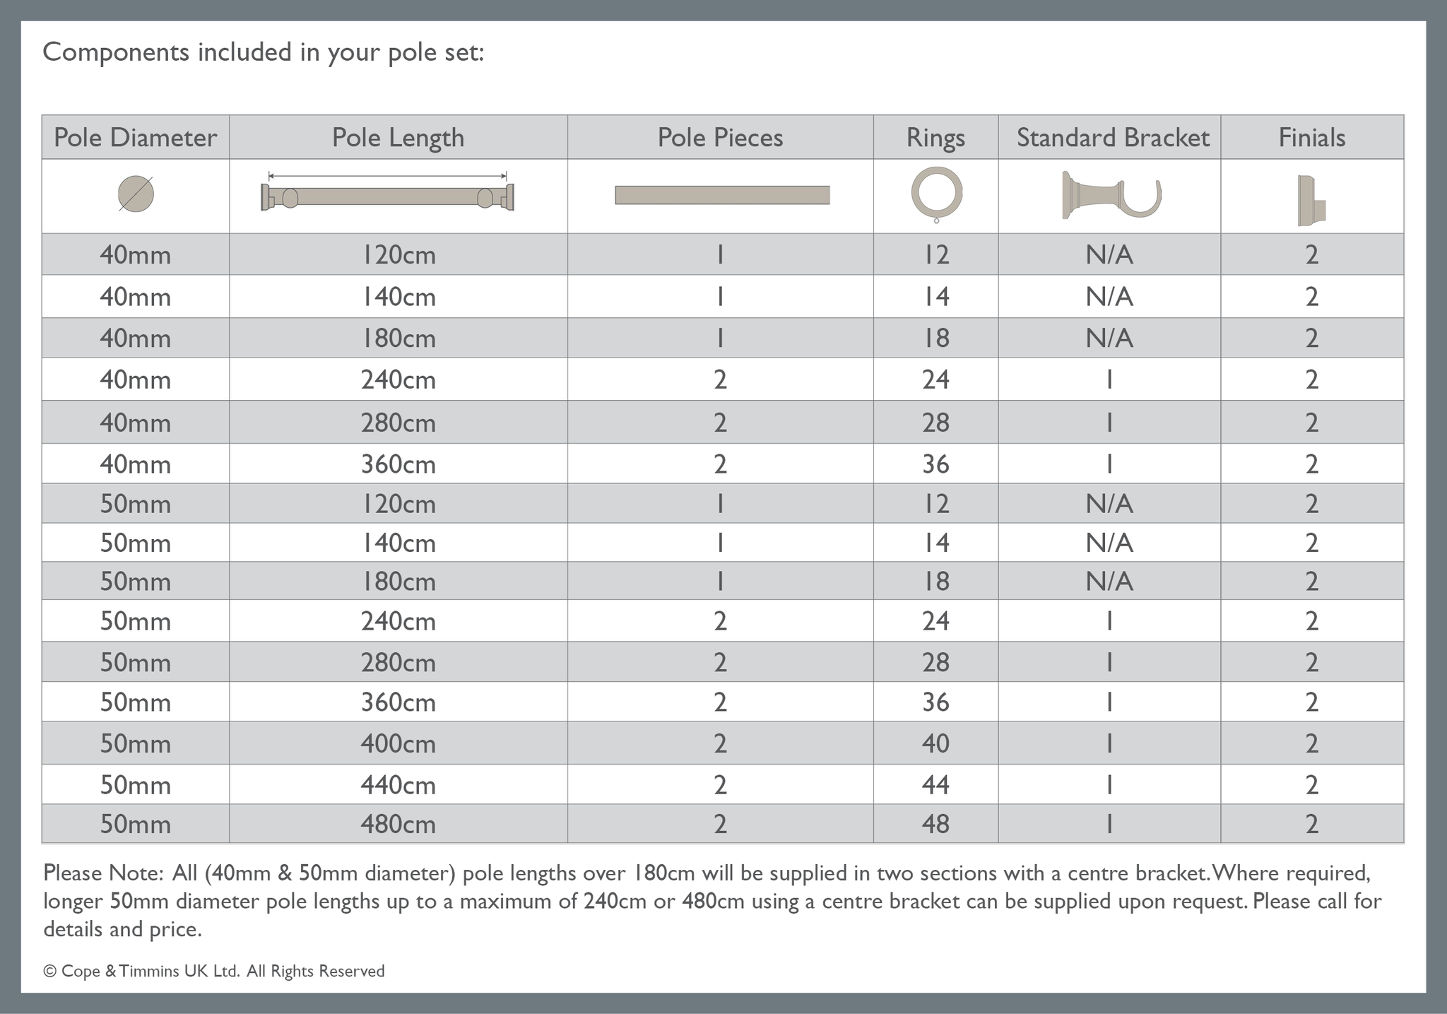Viewport: 1447px width, 1014px height.
Task: Click the 'Components included in your pole set' heading
Action: (x=264, y=52)
